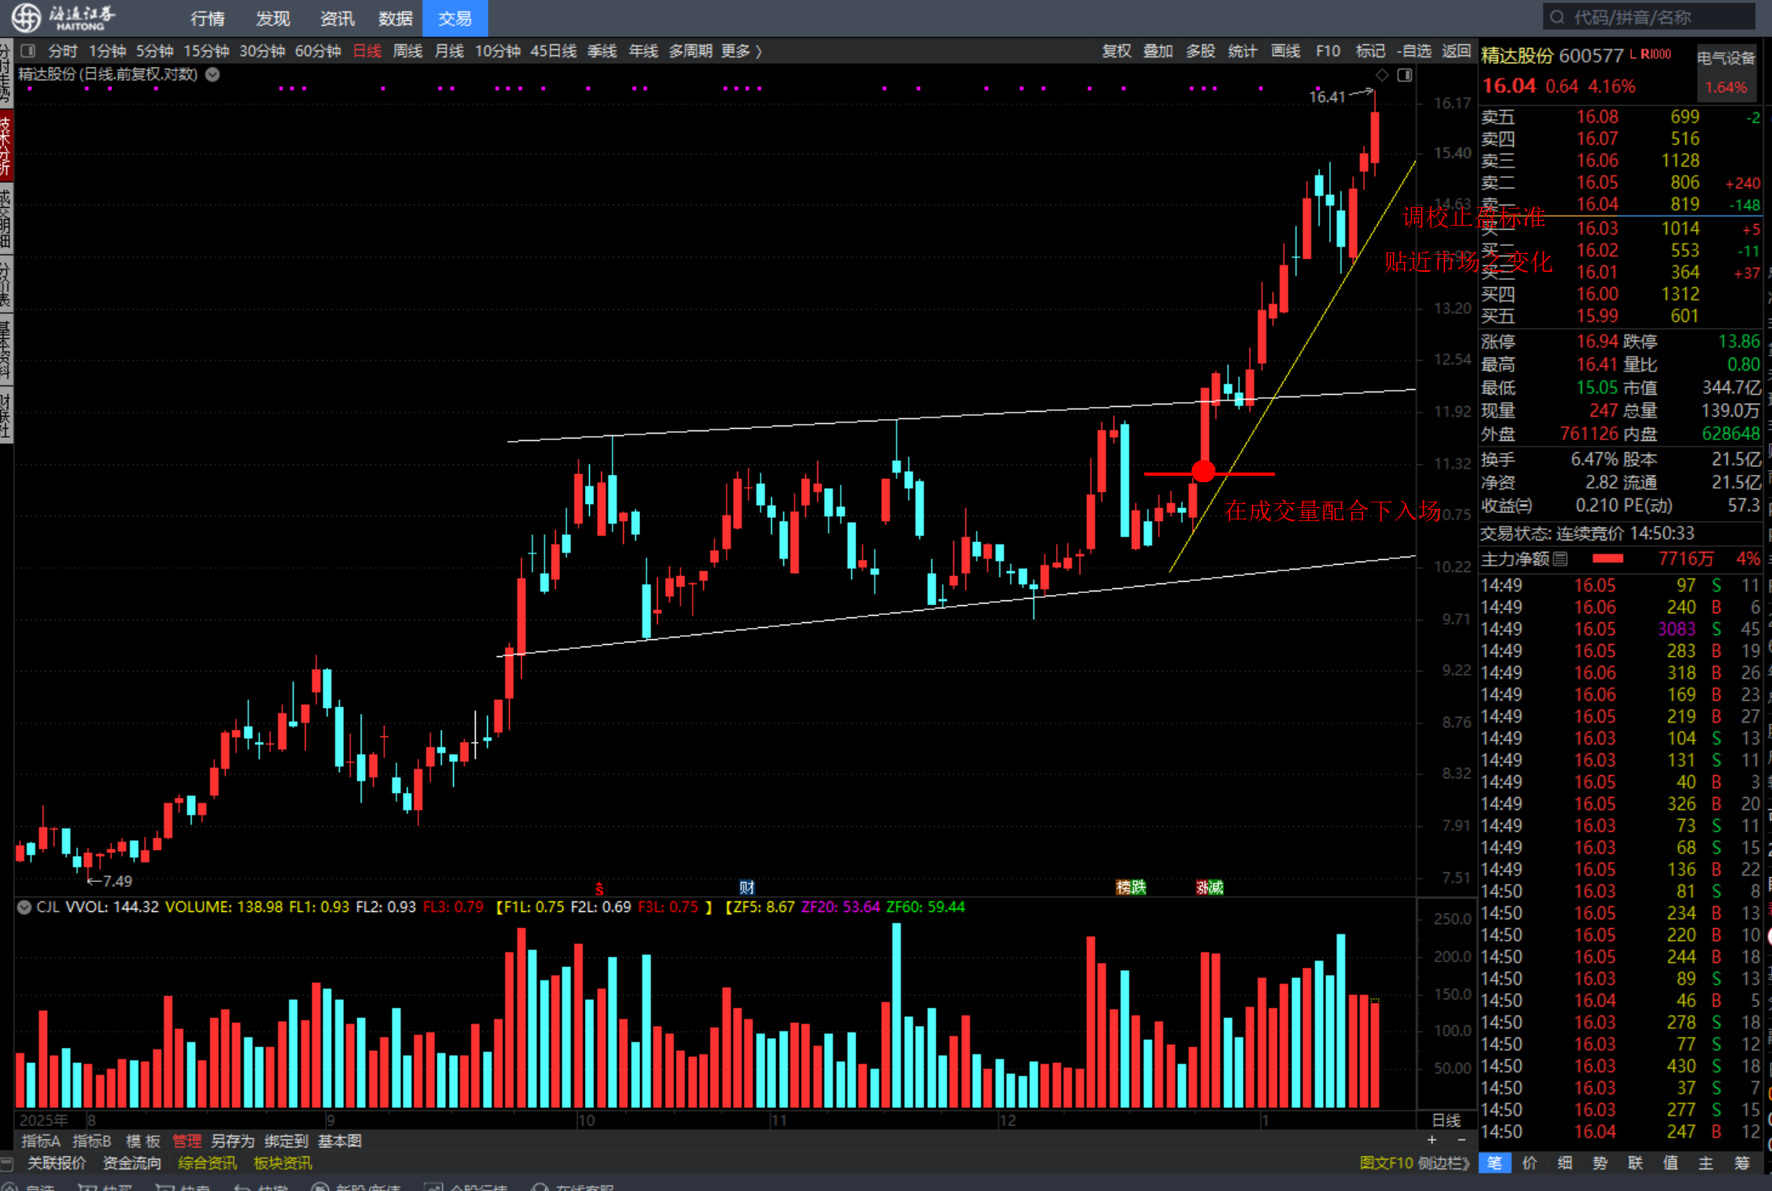Open 图文F10 link at bottom

click(x=1386, y=1163)
